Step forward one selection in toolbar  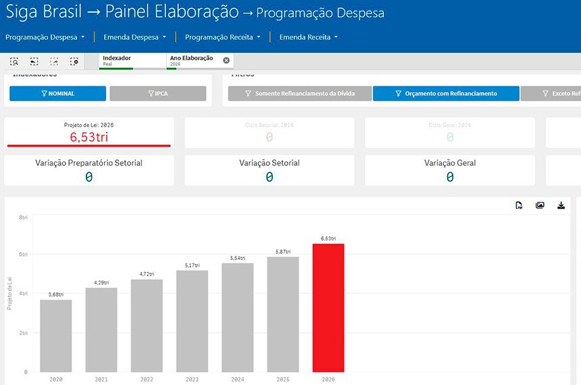(54, 61)
